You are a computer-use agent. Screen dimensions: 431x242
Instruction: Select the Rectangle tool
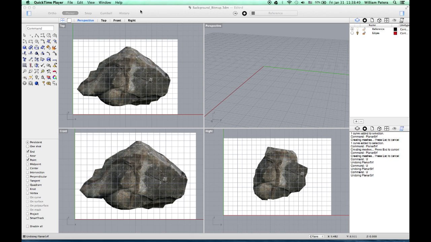31,41
